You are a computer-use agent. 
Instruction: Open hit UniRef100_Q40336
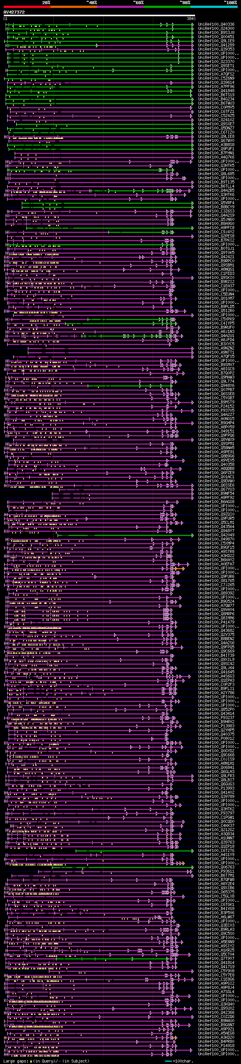click(x=216, y=25)
